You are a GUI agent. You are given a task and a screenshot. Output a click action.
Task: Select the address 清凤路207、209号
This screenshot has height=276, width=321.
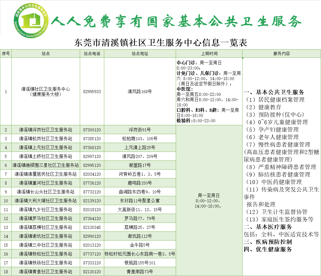coord(140,156)
